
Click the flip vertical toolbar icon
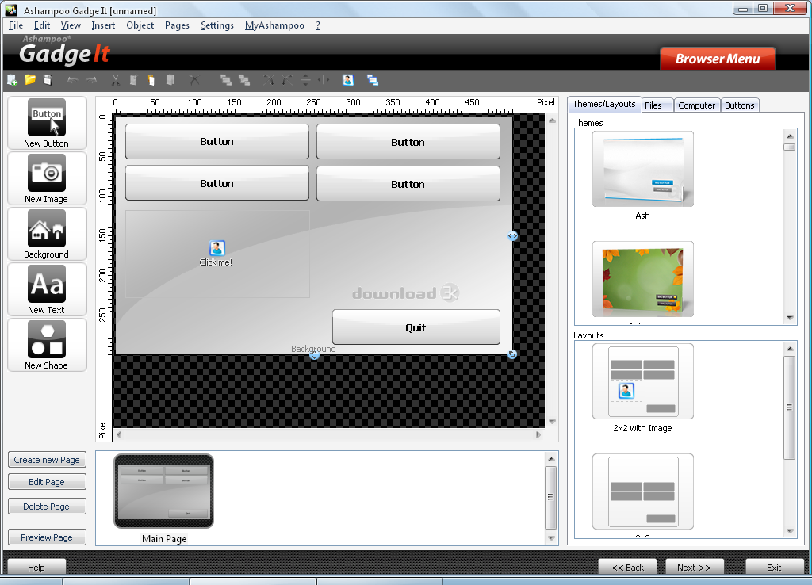click(306, 80)
